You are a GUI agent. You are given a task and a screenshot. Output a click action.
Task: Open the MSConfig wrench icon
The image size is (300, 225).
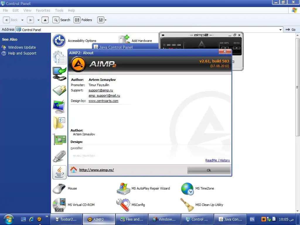click(x=123, y=205)
